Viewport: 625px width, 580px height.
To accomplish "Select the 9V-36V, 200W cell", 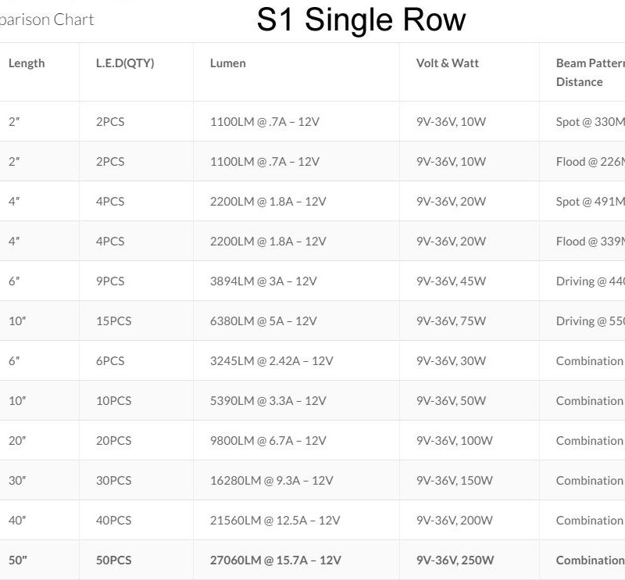I will (454, 521).
